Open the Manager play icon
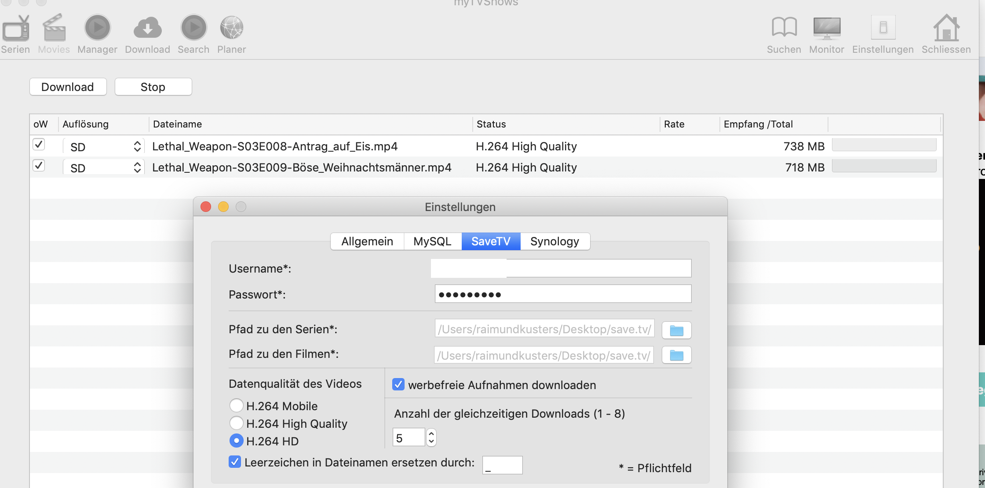 tap(97, 29)
